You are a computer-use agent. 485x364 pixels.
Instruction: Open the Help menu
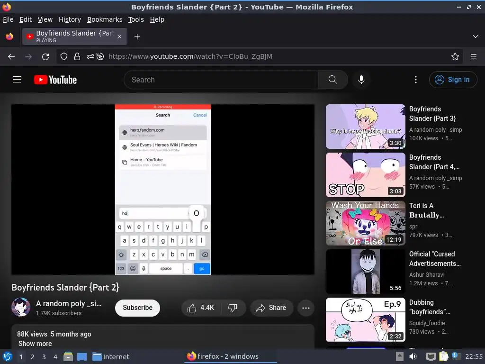tap(157, 19)
